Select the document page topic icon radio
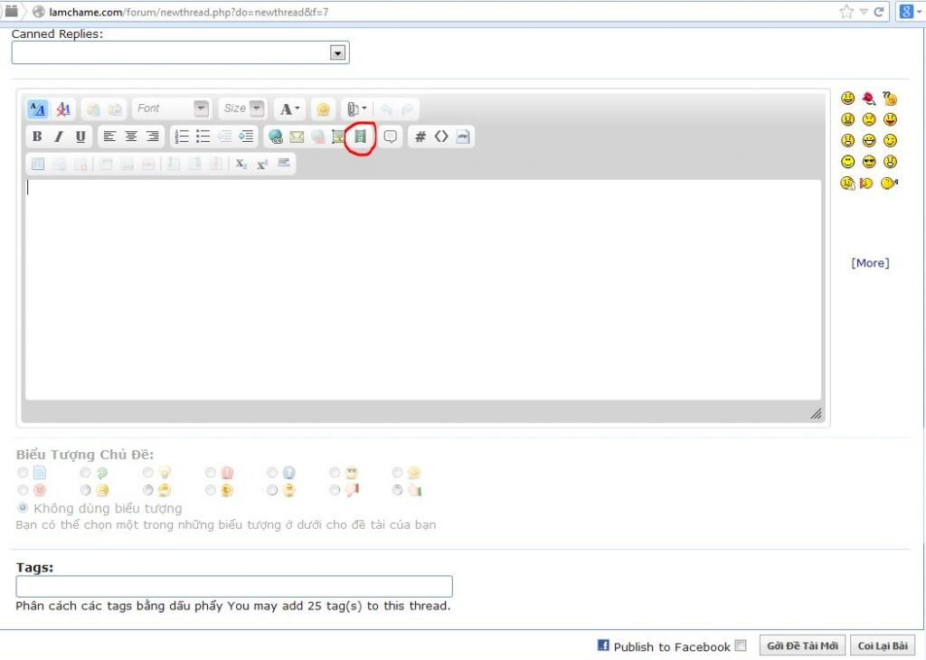The height and width of the screenshot is (660, 926). (x=23, y=472)
